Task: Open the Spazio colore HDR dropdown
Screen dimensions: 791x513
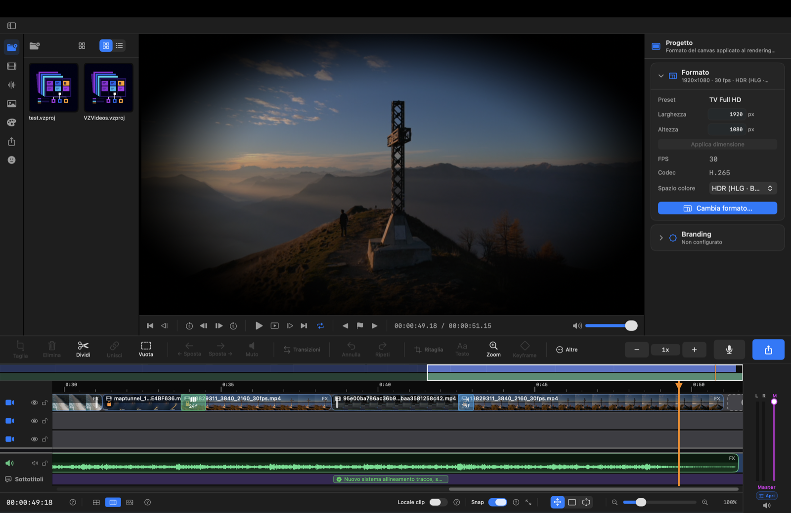Action: click(743, 188)
